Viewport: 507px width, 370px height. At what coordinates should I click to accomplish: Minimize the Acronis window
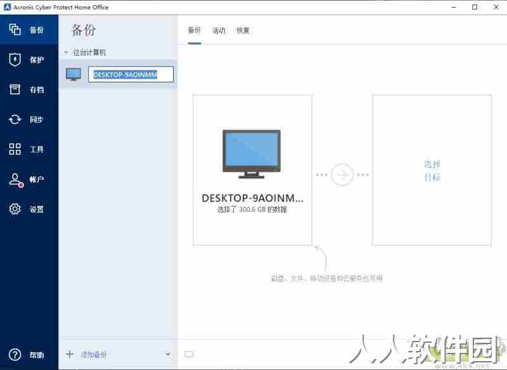pyautogui.click(x=454, y=7)
